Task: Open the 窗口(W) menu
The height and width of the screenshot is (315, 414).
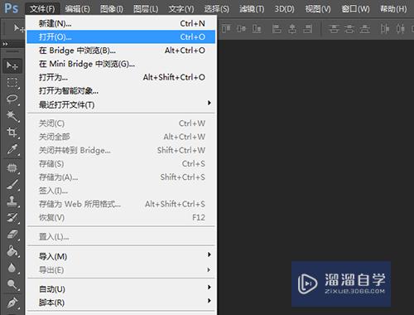Action: (x=355, y=9)
